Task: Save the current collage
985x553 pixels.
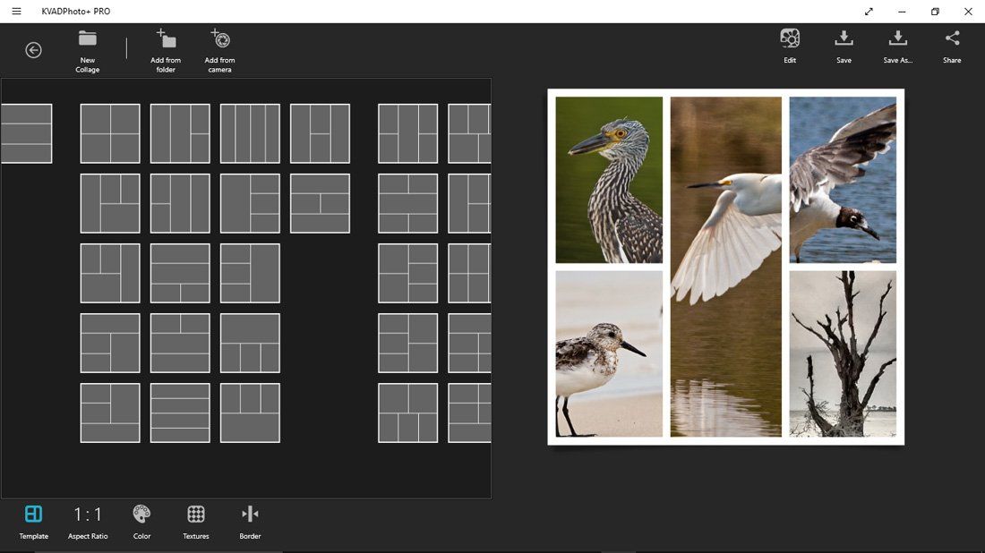Action: tap(844, 45)
